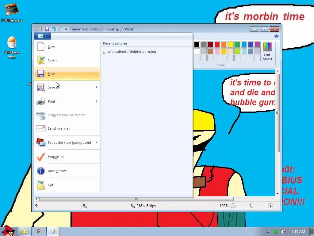
Task: Choose New from the Paint menu
Action: [x=67, y=47]
